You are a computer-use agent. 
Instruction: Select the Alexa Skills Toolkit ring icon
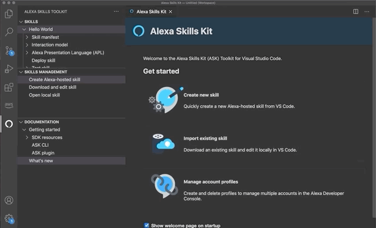(9, 124)
